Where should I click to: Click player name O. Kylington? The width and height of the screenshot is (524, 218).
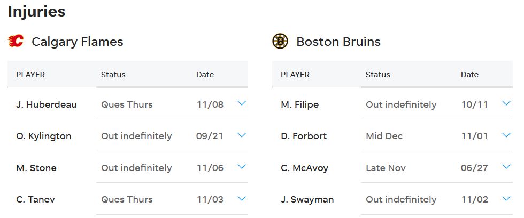(44, 136)
